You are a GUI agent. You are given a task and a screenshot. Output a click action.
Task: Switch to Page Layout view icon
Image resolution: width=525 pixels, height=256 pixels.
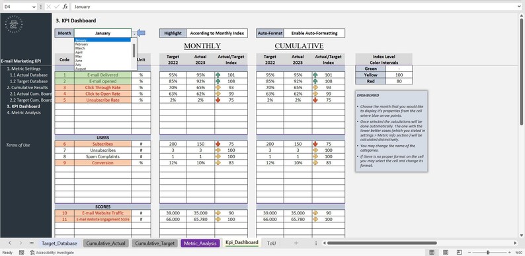pos(446,252)
